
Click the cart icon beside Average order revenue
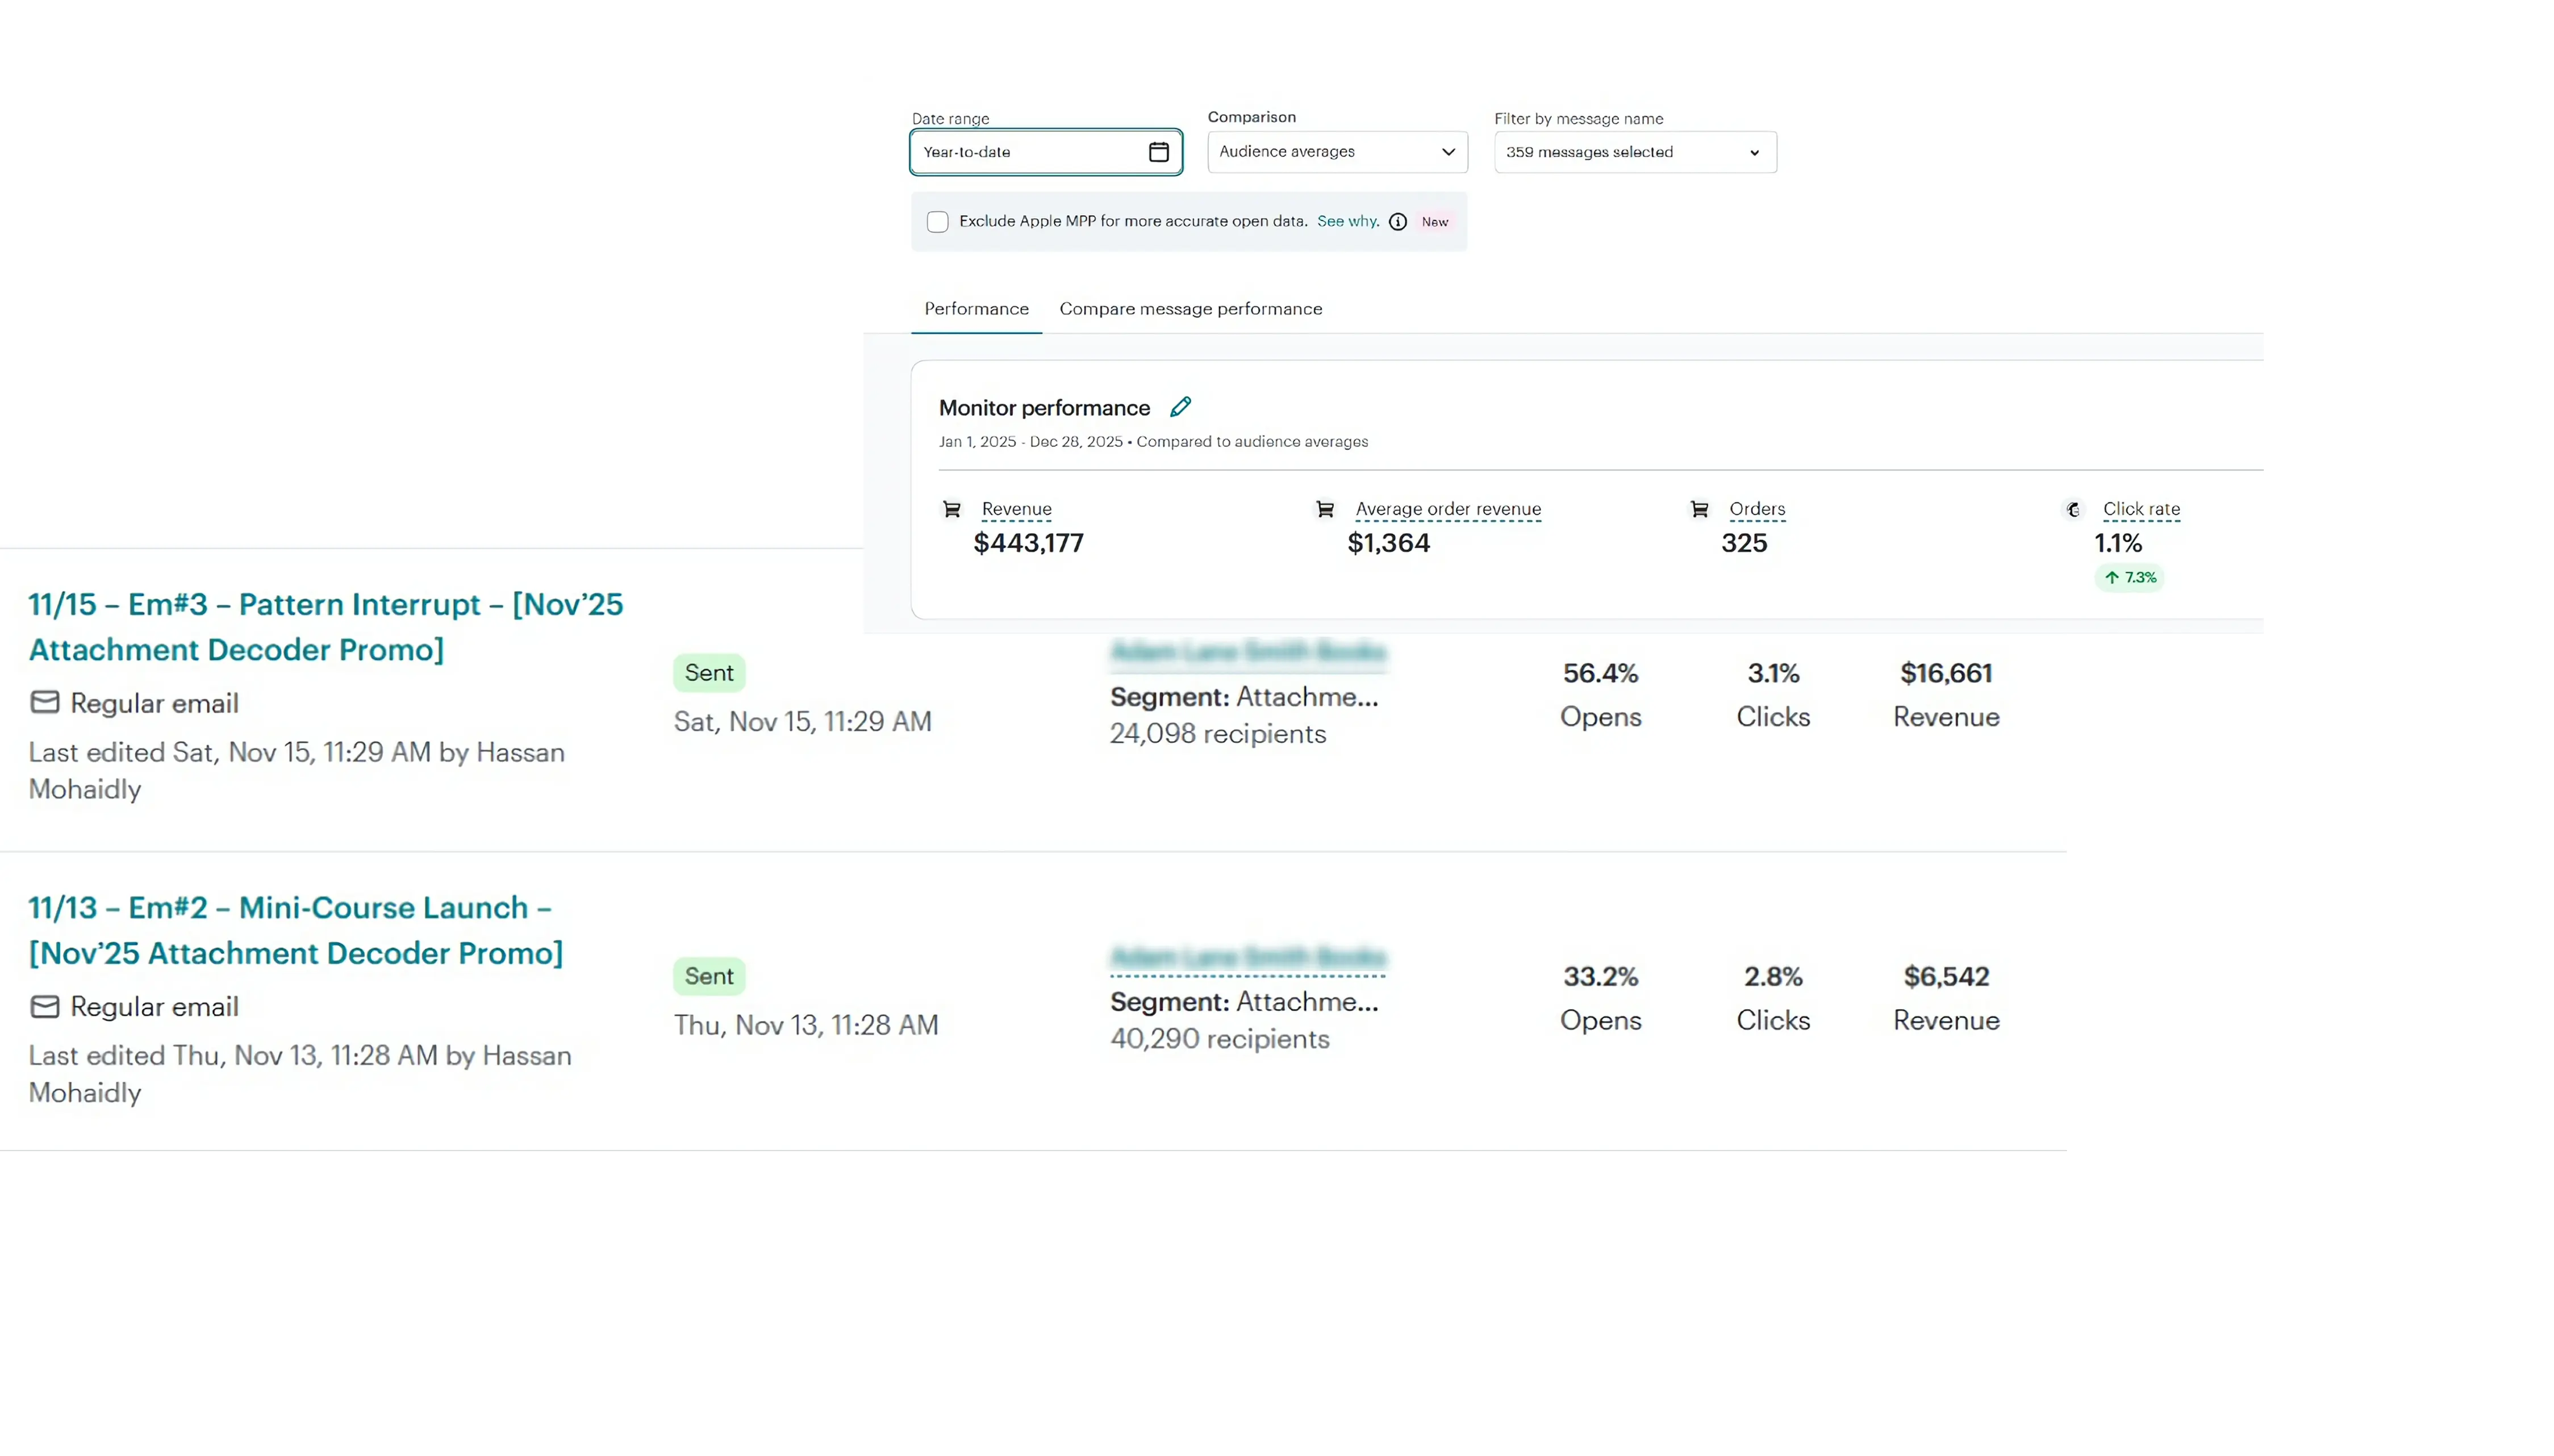pyautogui.click(x=1325, y=510)
